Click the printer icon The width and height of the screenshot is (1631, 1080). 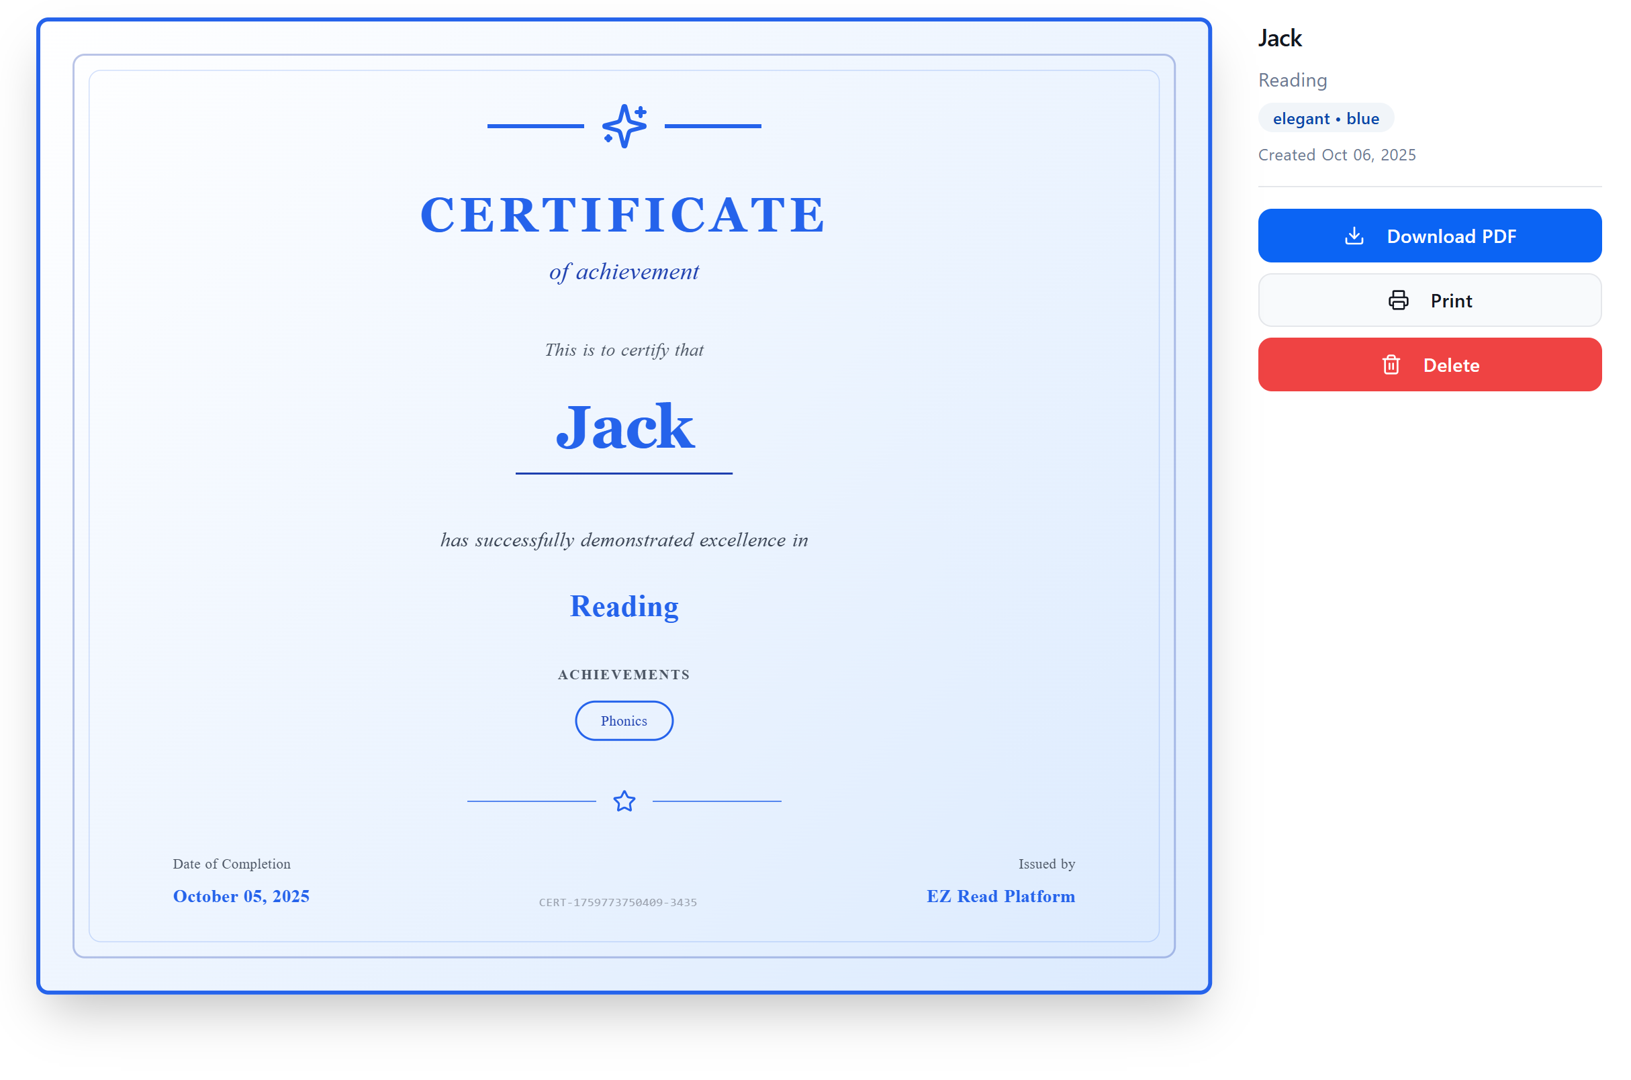[x=1397, y=300]
